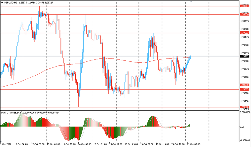This screenshot has height=147, width=251.
Task: Click the 13 Oct 17:00 time label
Action: pos(69,144)
